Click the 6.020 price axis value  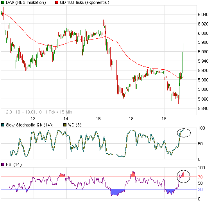(203, 24)
